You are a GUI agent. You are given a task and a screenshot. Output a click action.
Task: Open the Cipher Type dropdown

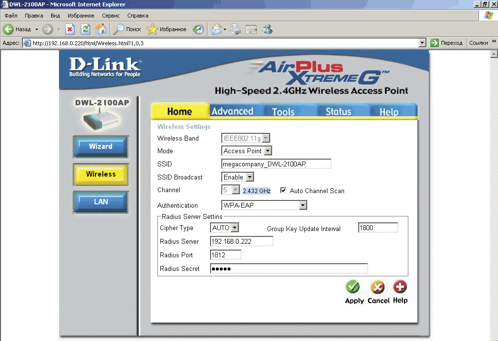click(x=224, y=228)
